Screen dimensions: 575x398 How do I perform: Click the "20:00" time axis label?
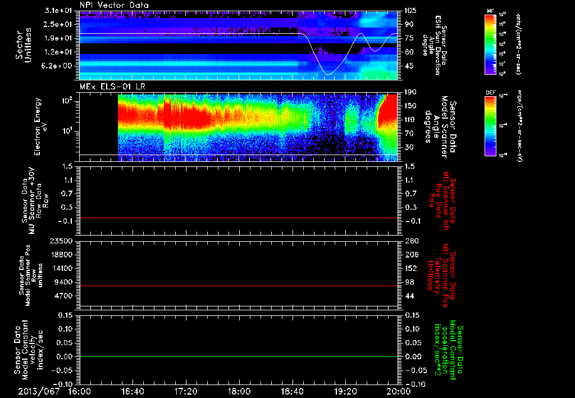click(399, 391)
